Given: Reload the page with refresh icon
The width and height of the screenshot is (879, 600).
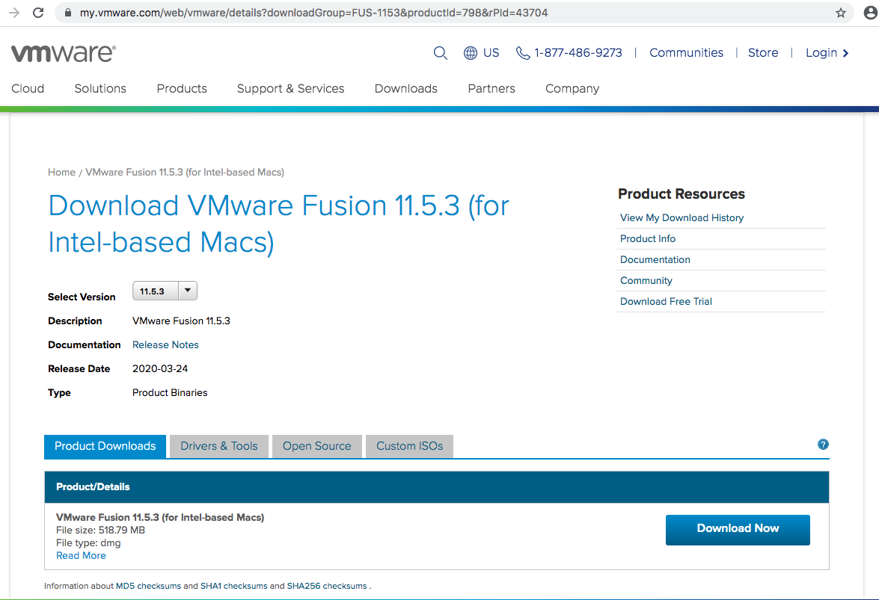Looking at the screenshot, I should coord(38,13).
